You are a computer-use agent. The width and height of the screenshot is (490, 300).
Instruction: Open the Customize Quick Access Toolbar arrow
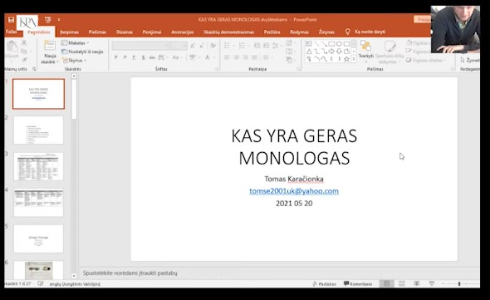pos(59,20)
